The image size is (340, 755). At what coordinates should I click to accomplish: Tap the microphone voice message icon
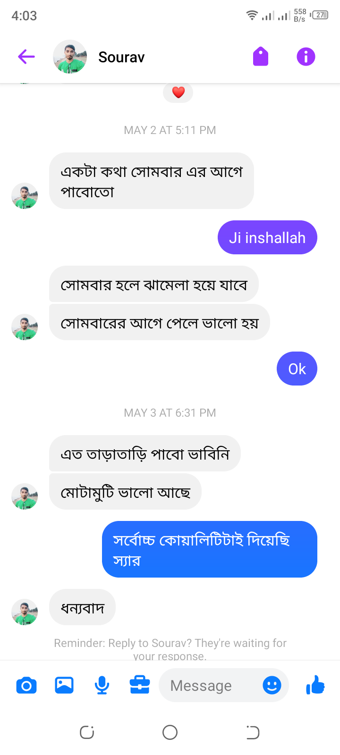tap(102, 685)
